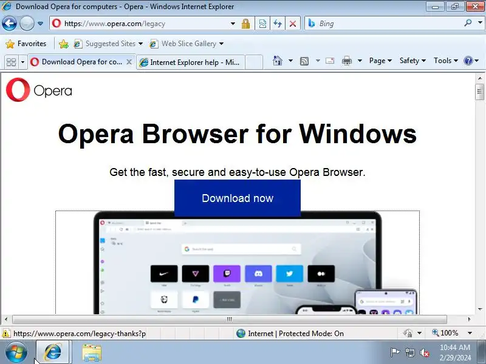Click the Quick Tabs grid icon
486x364 pixels.
tap(11, 62)
